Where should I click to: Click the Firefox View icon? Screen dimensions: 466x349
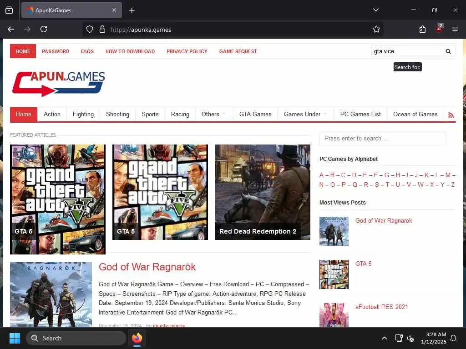(x=9, y=10)
